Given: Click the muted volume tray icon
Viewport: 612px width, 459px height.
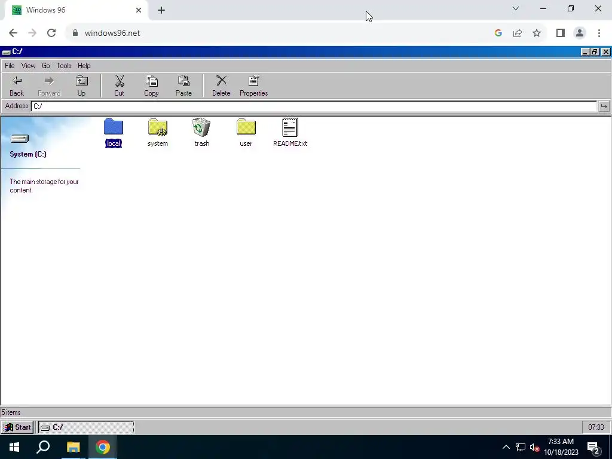Looking at the screenshot, I should click(x=534, y=447).
